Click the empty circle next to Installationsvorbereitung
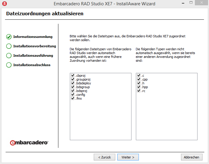The width and height of the screenshot is (209, 164). coord(9,46)
